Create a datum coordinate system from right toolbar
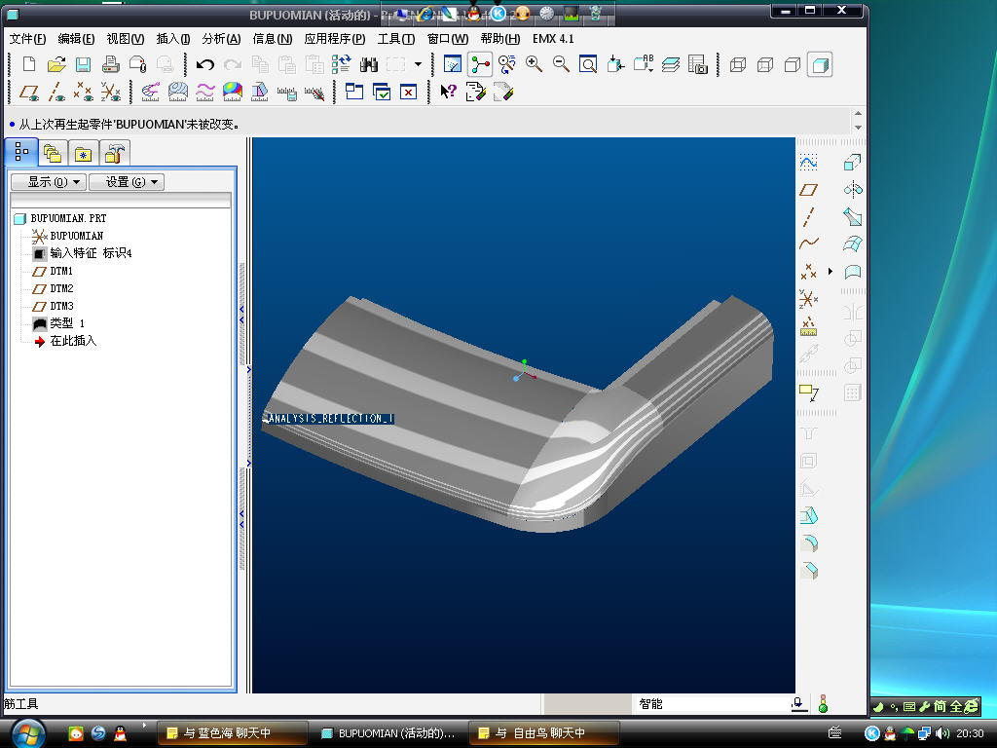Image resolution: width=997 pixels, height=748 pixels. [x=809, y=299]
